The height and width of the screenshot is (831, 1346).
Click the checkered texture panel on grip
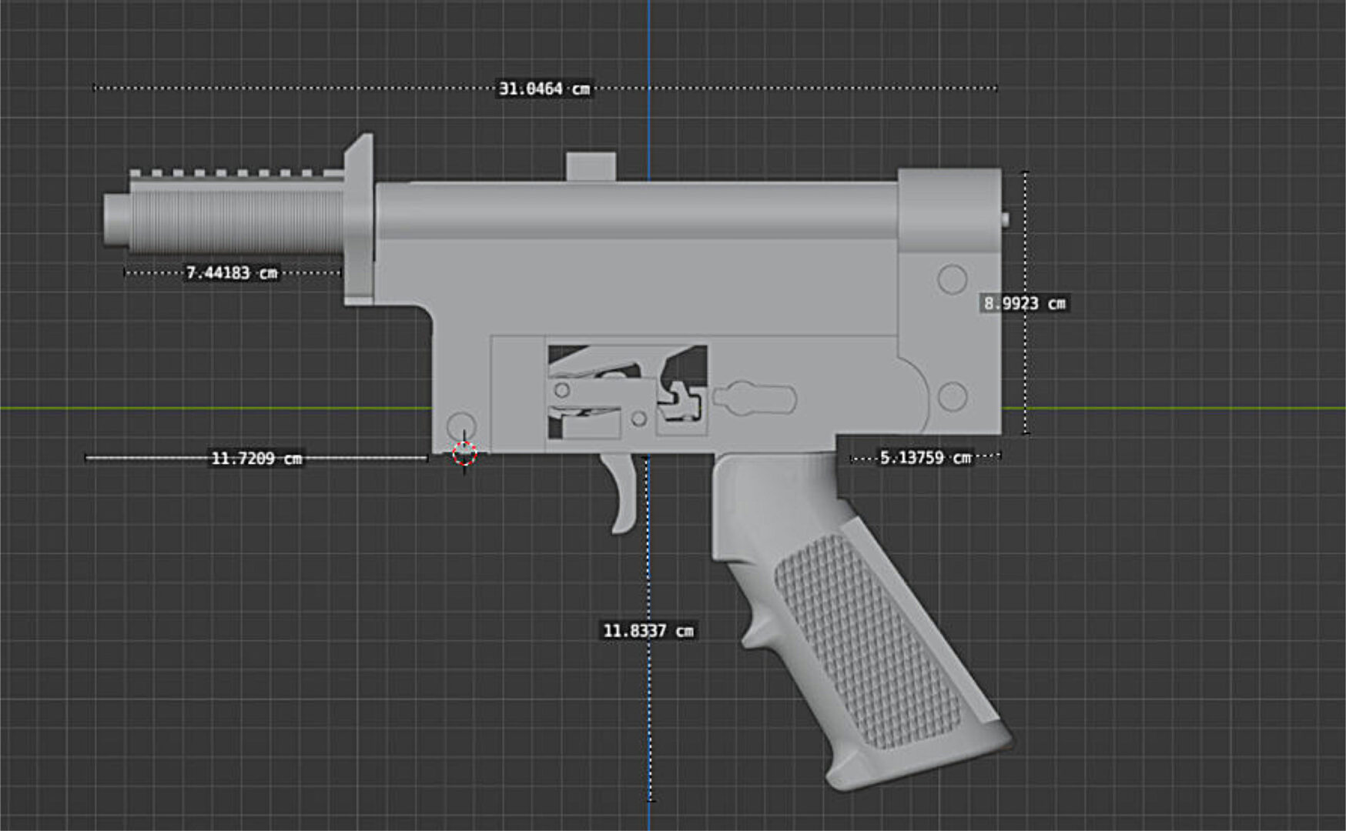[x=866, y=639]
